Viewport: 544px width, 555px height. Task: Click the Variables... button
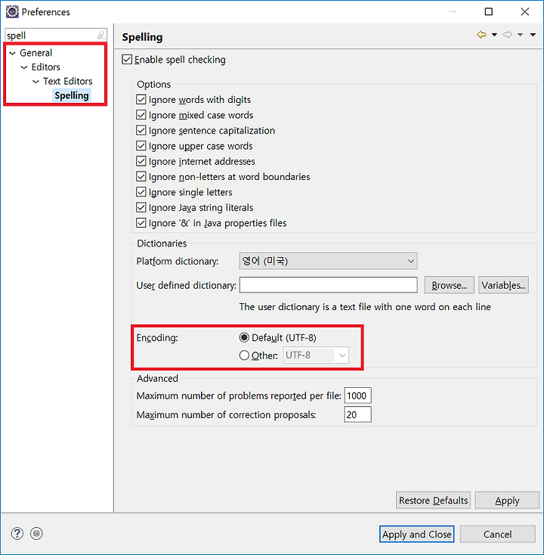coord(503,285)
